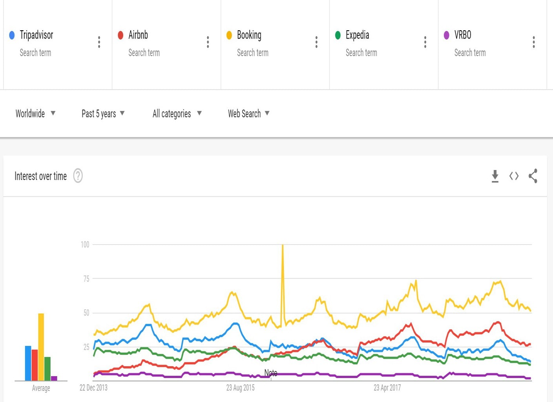553x402 pixels.
Task: Click the 23 Aug 2015 axis label
Action: 240,388
